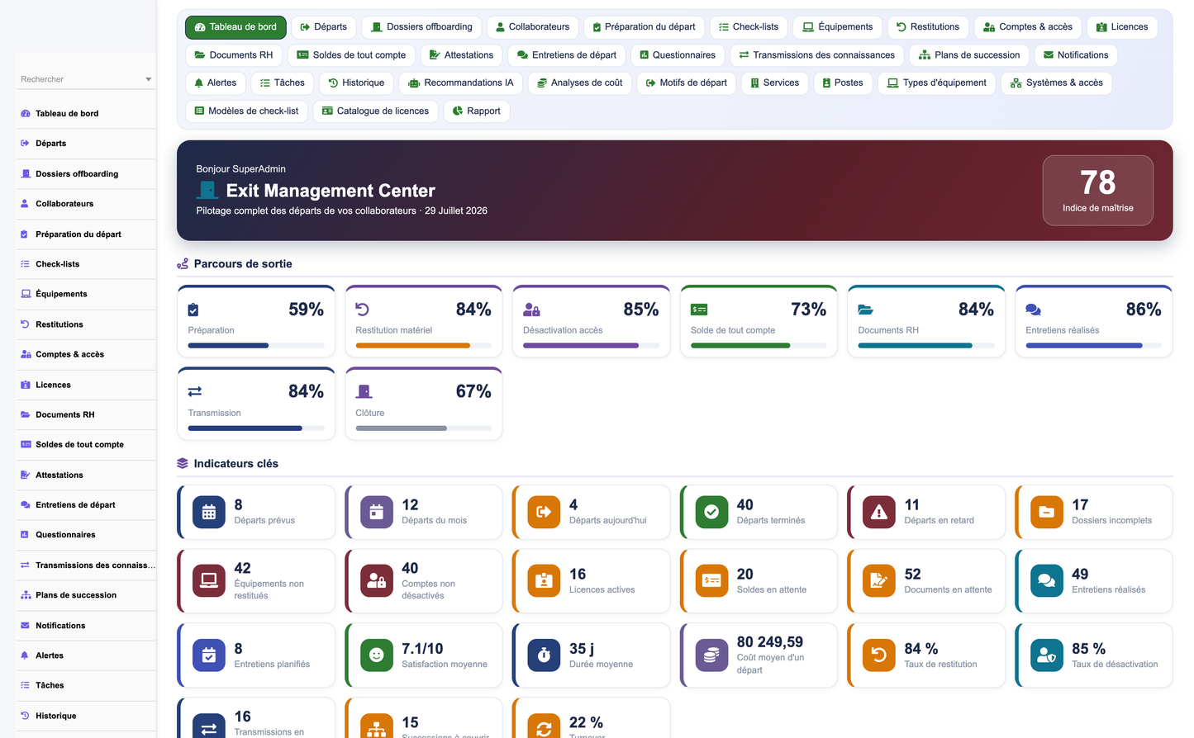Click the Transmissions en cours arrows icon
This screenshot has height=738, width=1194.
pyautogui.click(x=208, y=727)
